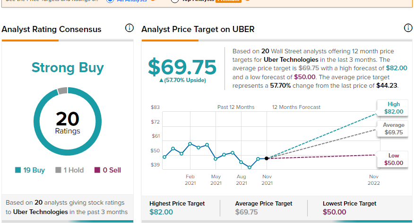Click the High $82.00 forecast label
The width and height of the screenshot is (414, 223).
point(393,108)
